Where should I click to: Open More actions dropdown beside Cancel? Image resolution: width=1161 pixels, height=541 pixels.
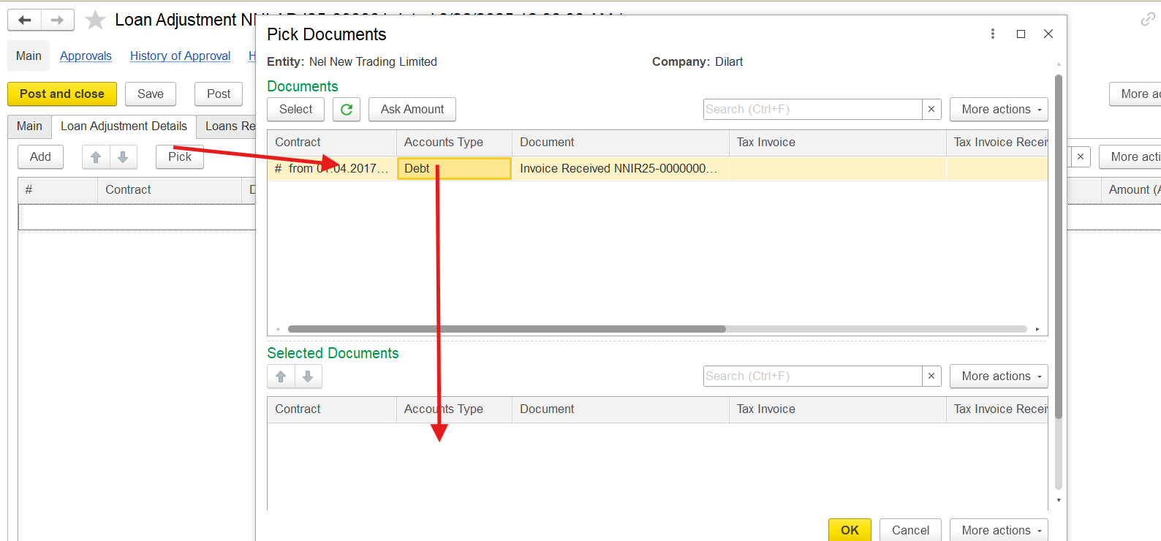tap(998, 530)
